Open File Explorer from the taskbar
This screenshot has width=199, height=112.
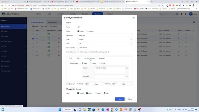[x=85, y=110]
